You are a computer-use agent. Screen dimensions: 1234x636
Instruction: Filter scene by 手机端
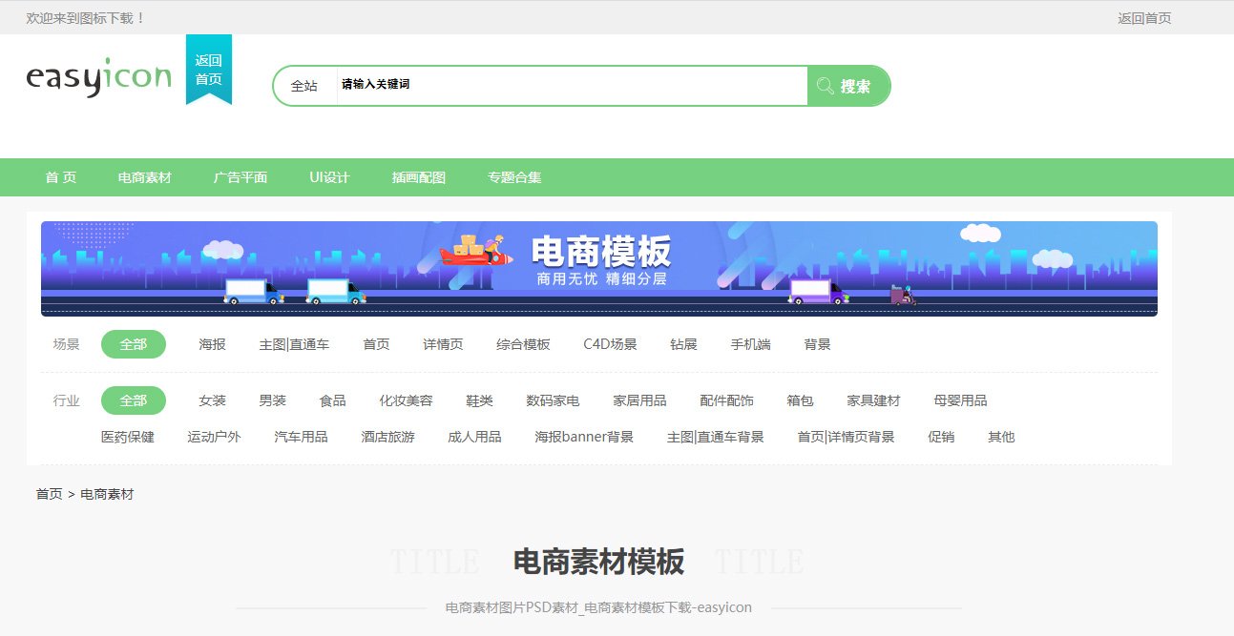[750, 344]
